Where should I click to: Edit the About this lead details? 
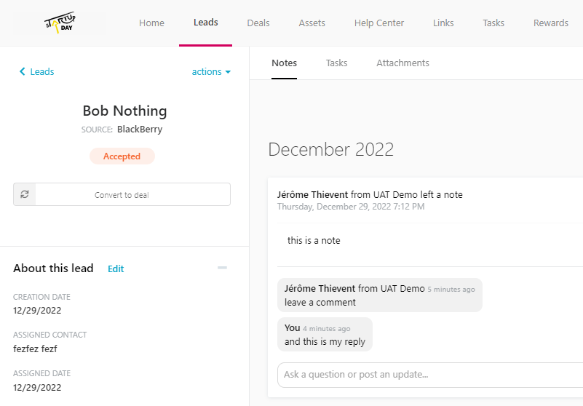pos(116,268)
